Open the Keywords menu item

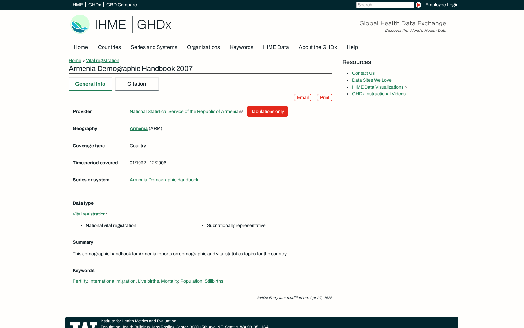click(241, 47)
